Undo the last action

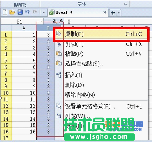coord(27,12)
